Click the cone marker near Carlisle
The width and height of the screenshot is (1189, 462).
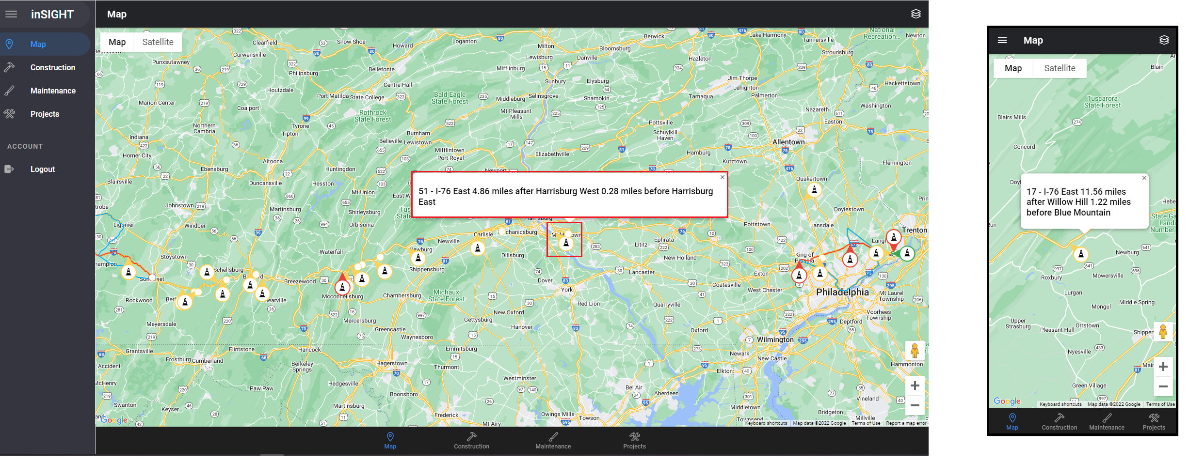(478, 248)
